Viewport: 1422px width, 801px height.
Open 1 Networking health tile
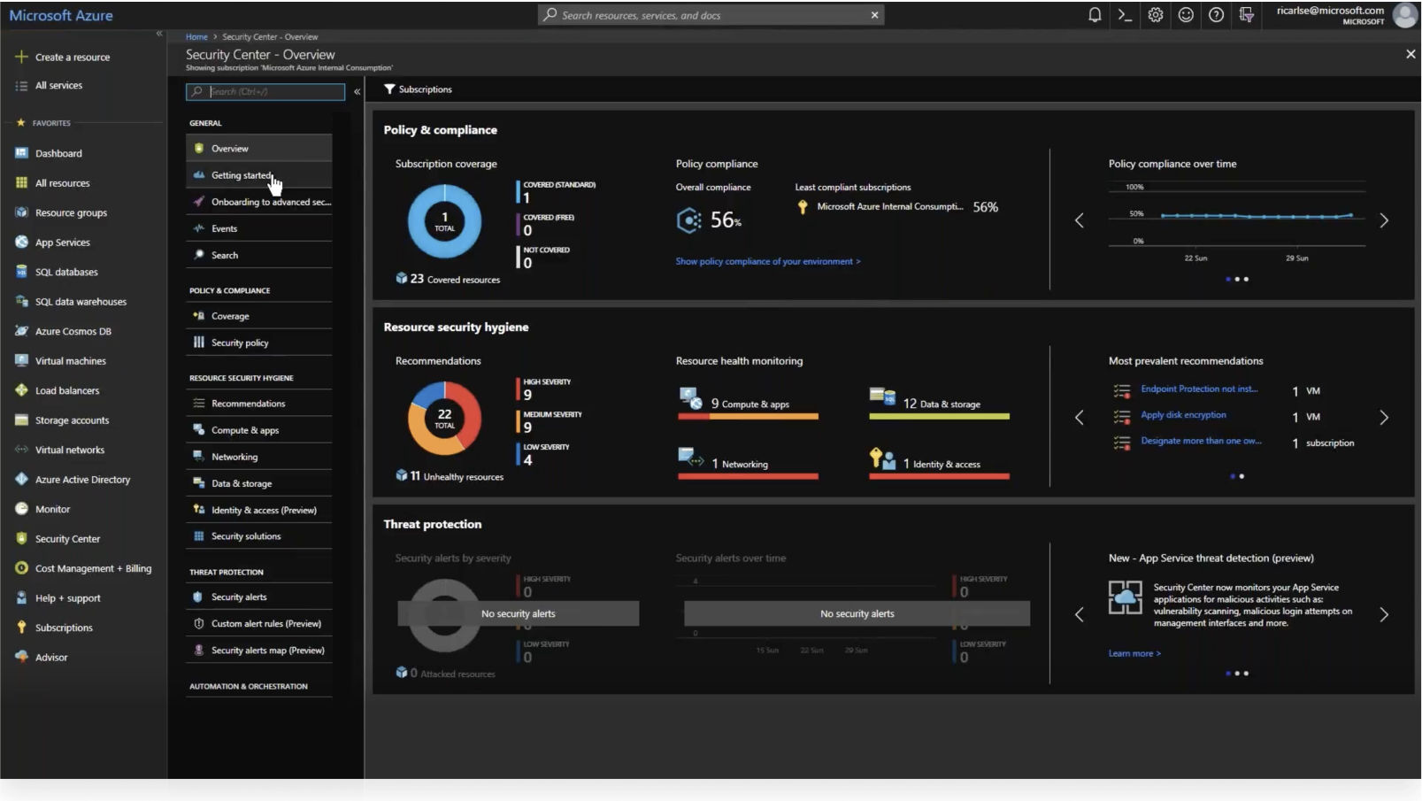[748, 463]
